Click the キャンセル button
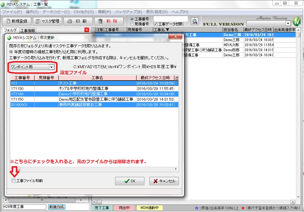 tap(164, 181)
